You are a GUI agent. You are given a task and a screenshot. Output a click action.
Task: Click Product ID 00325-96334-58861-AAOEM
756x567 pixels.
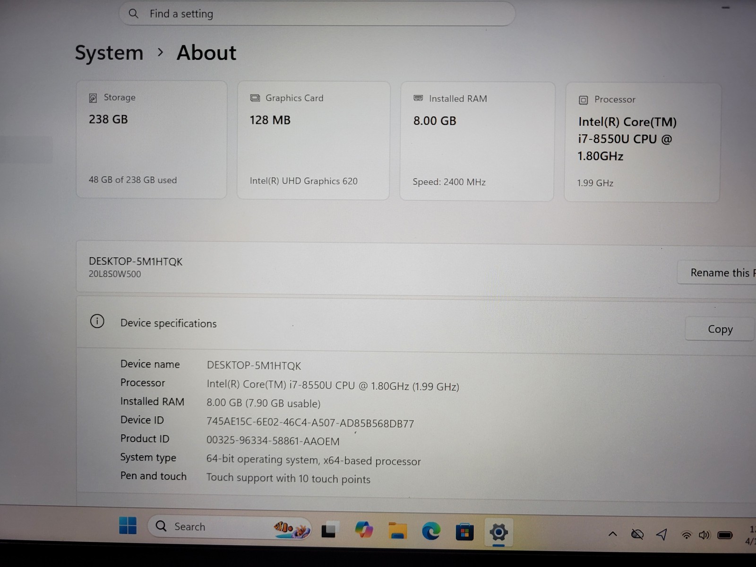[x=273, y=441]
